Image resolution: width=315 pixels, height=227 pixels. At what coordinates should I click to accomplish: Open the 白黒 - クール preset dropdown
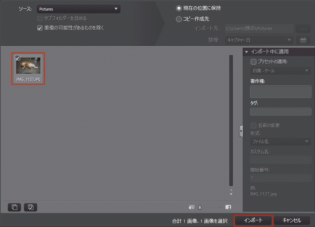pyautogui.click(x=281, y=71)
